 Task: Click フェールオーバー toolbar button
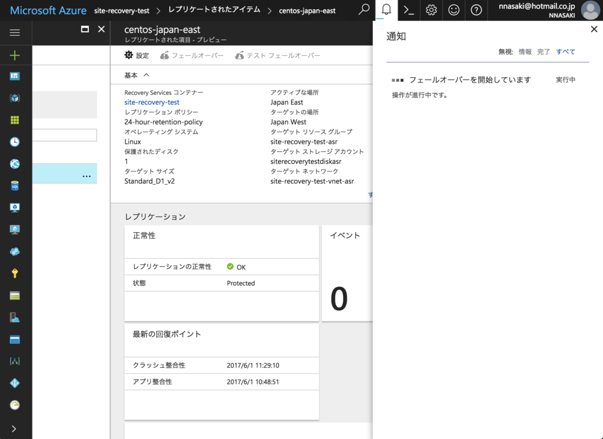click(x=192, y=55)
